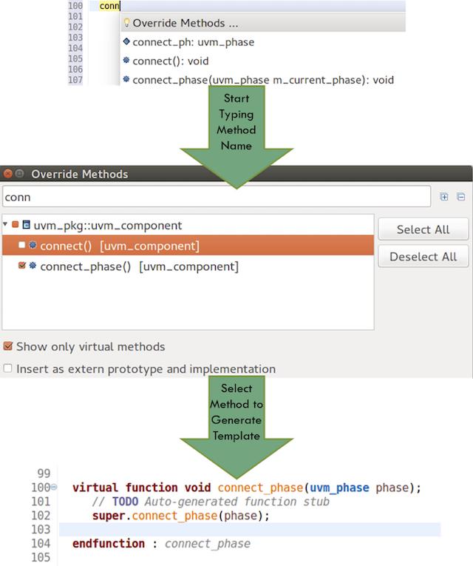Toggle the uvm_component parent selection box
This screenshot has height=566, width=473.
coord(15,225)
